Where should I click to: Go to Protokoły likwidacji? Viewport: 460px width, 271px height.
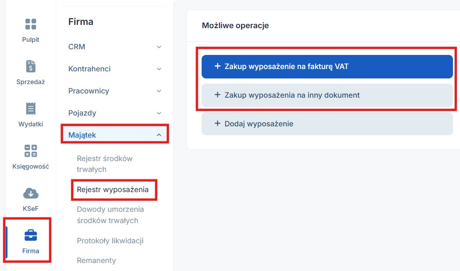[x=110, y=241]
